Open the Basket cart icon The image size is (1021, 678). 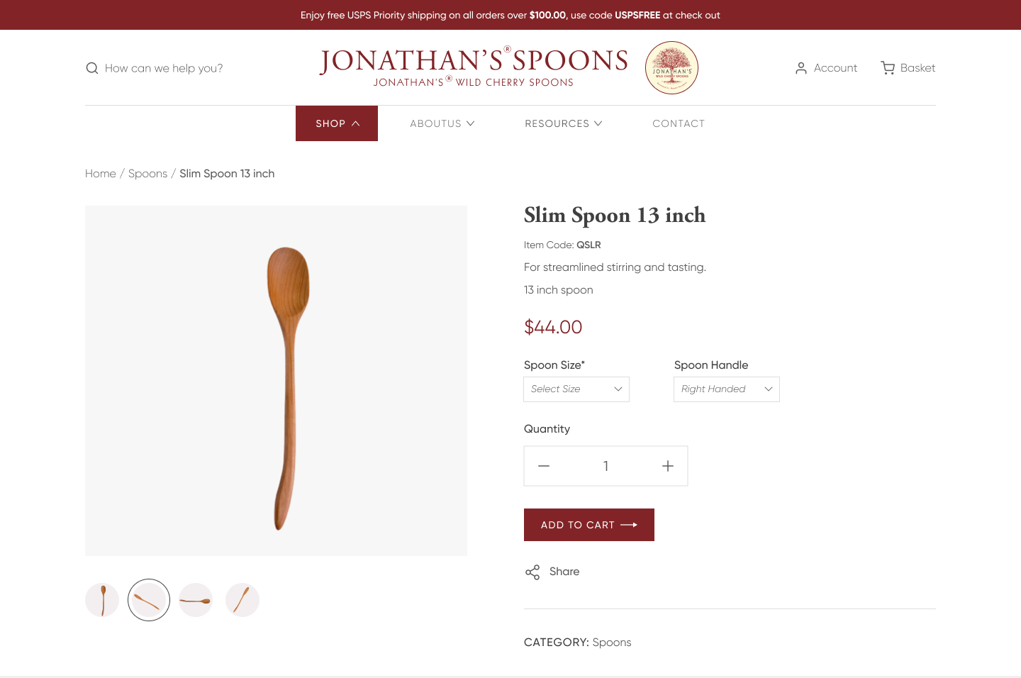click(x=888, y=68)
